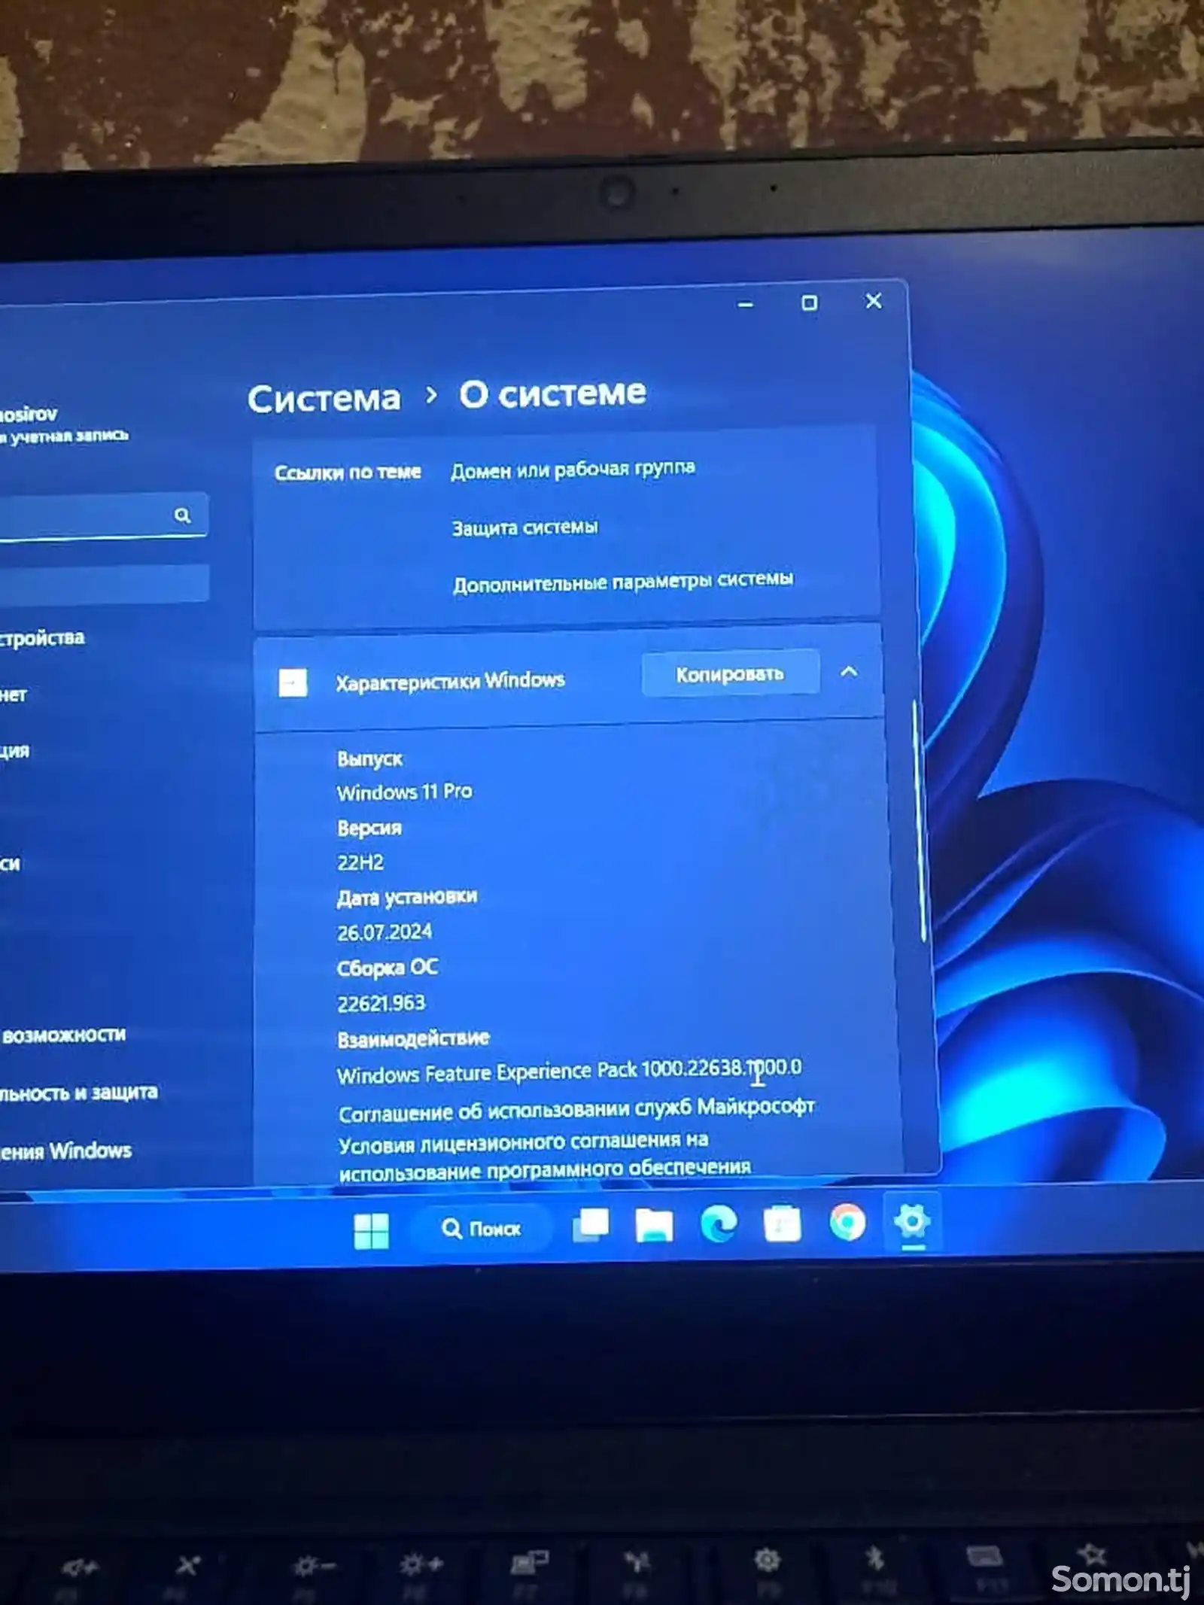
Task: Click the Поиск taskbar search box
Action: tap(481, 1229)
